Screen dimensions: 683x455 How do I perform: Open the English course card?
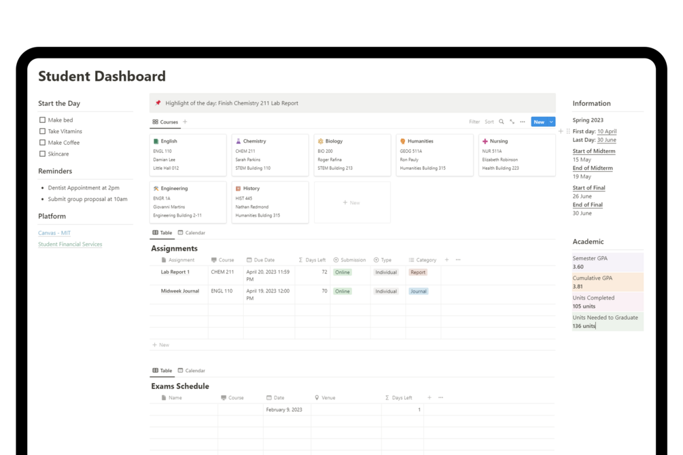coord(188,155)
